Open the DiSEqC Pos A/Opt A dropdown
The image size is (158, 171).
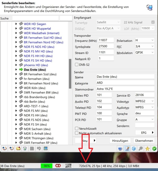click(x=108, y=28)
